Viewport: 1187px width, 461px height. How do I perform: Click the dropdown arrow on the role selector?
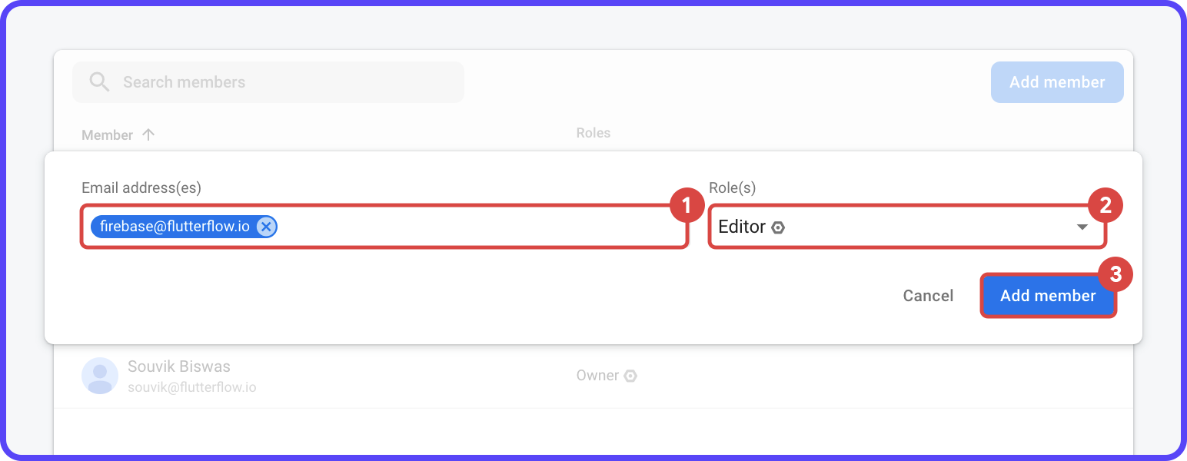tap(1082, 227)
